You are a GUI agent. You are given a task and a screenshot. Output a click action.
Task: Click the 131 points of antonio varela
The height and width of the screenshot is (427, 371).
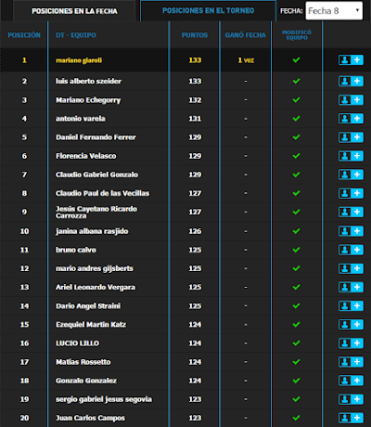[x=195, y=119]
